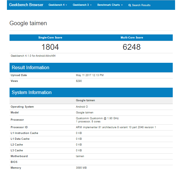Select the Google taimen page heading
Image resolution: width=182 pixels, height=171 pixels.
[28, 23]
